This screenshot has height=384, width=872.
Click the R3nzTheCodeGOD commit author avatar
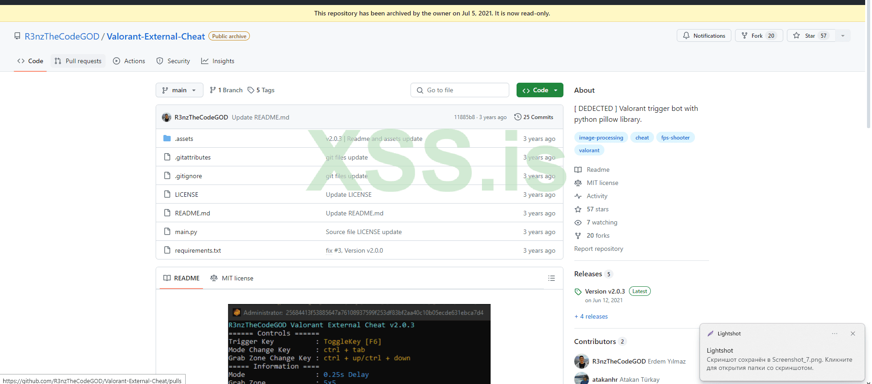[167, 117]
